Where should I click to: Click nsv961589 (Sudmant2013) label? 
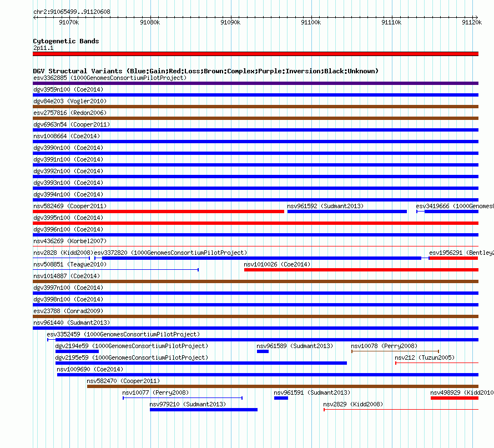(x=295, y=346)
